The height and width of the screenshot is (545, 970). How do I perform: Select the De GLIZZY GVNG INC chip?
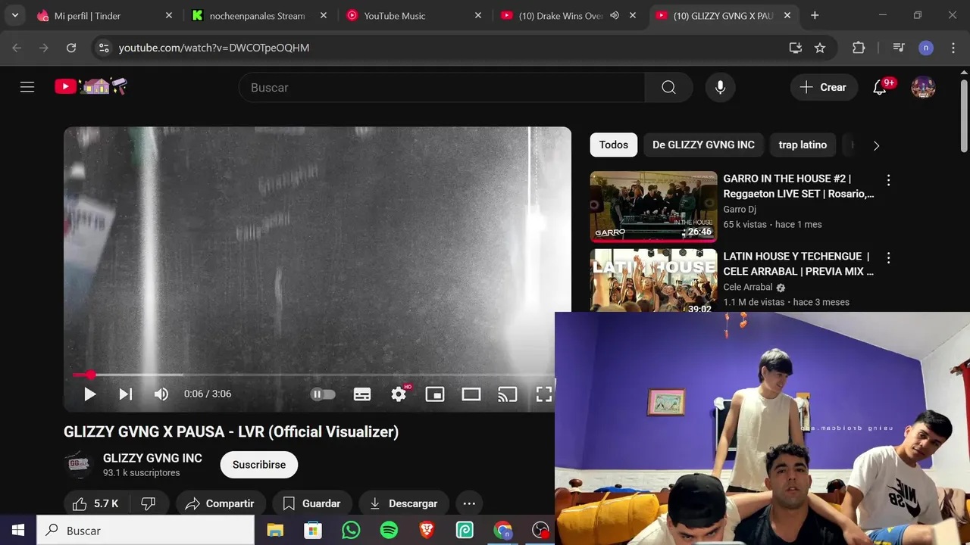pyautogui.click(x=703, y=145)
